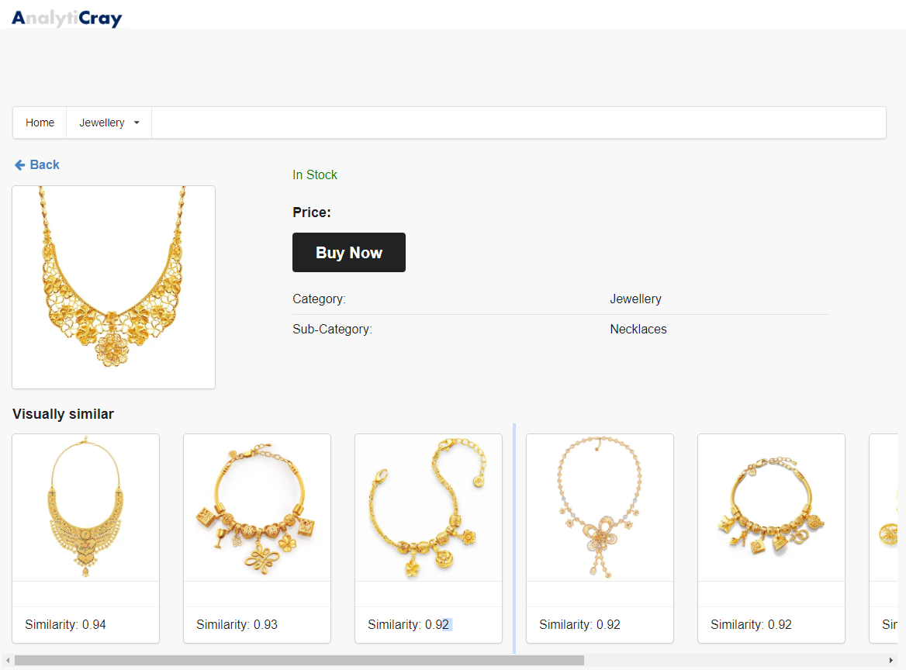Viewport: 906px width, 670px height.
Task: Switch to the Home tab
Action: pyautogui.click(x=39, y=123)
